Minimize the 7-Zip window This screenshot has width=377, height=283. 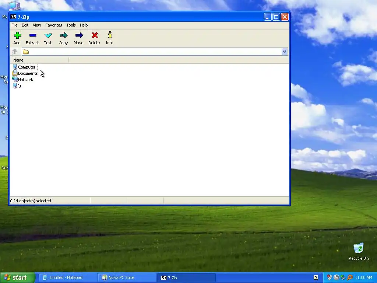click(268, 17)
